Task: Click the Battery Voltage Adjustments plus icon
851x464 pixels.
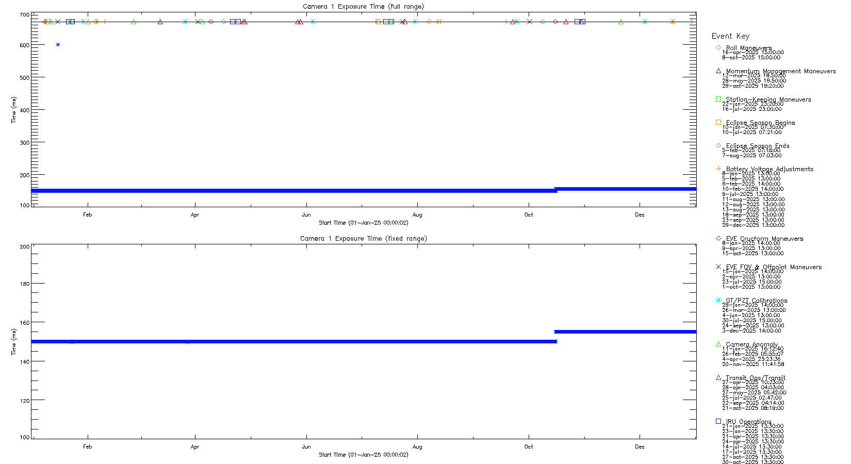Action: pos(718,169)
